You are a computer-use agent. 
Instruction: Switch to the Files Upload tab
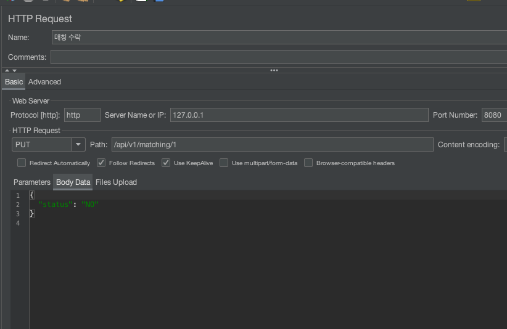pos(117,182)
